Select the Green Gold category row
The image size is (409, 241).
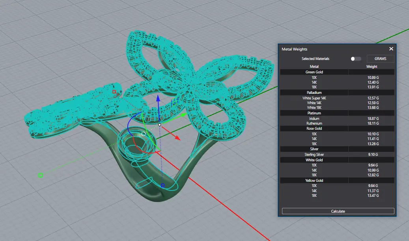point(314,72)
